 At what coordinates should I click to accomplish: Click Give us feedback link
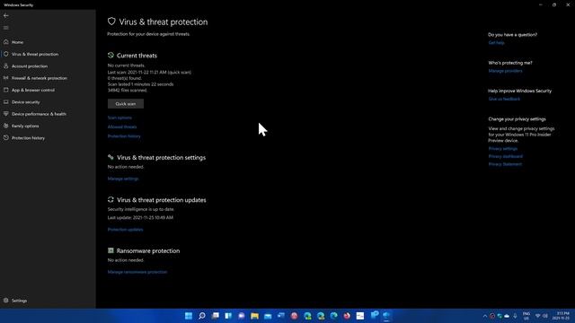(504, 99)
